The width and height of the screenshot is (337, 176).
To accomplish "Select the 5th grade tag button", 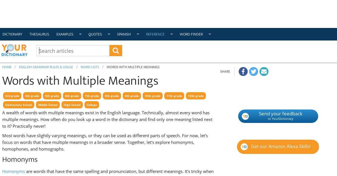I will [x=52, y=96].
